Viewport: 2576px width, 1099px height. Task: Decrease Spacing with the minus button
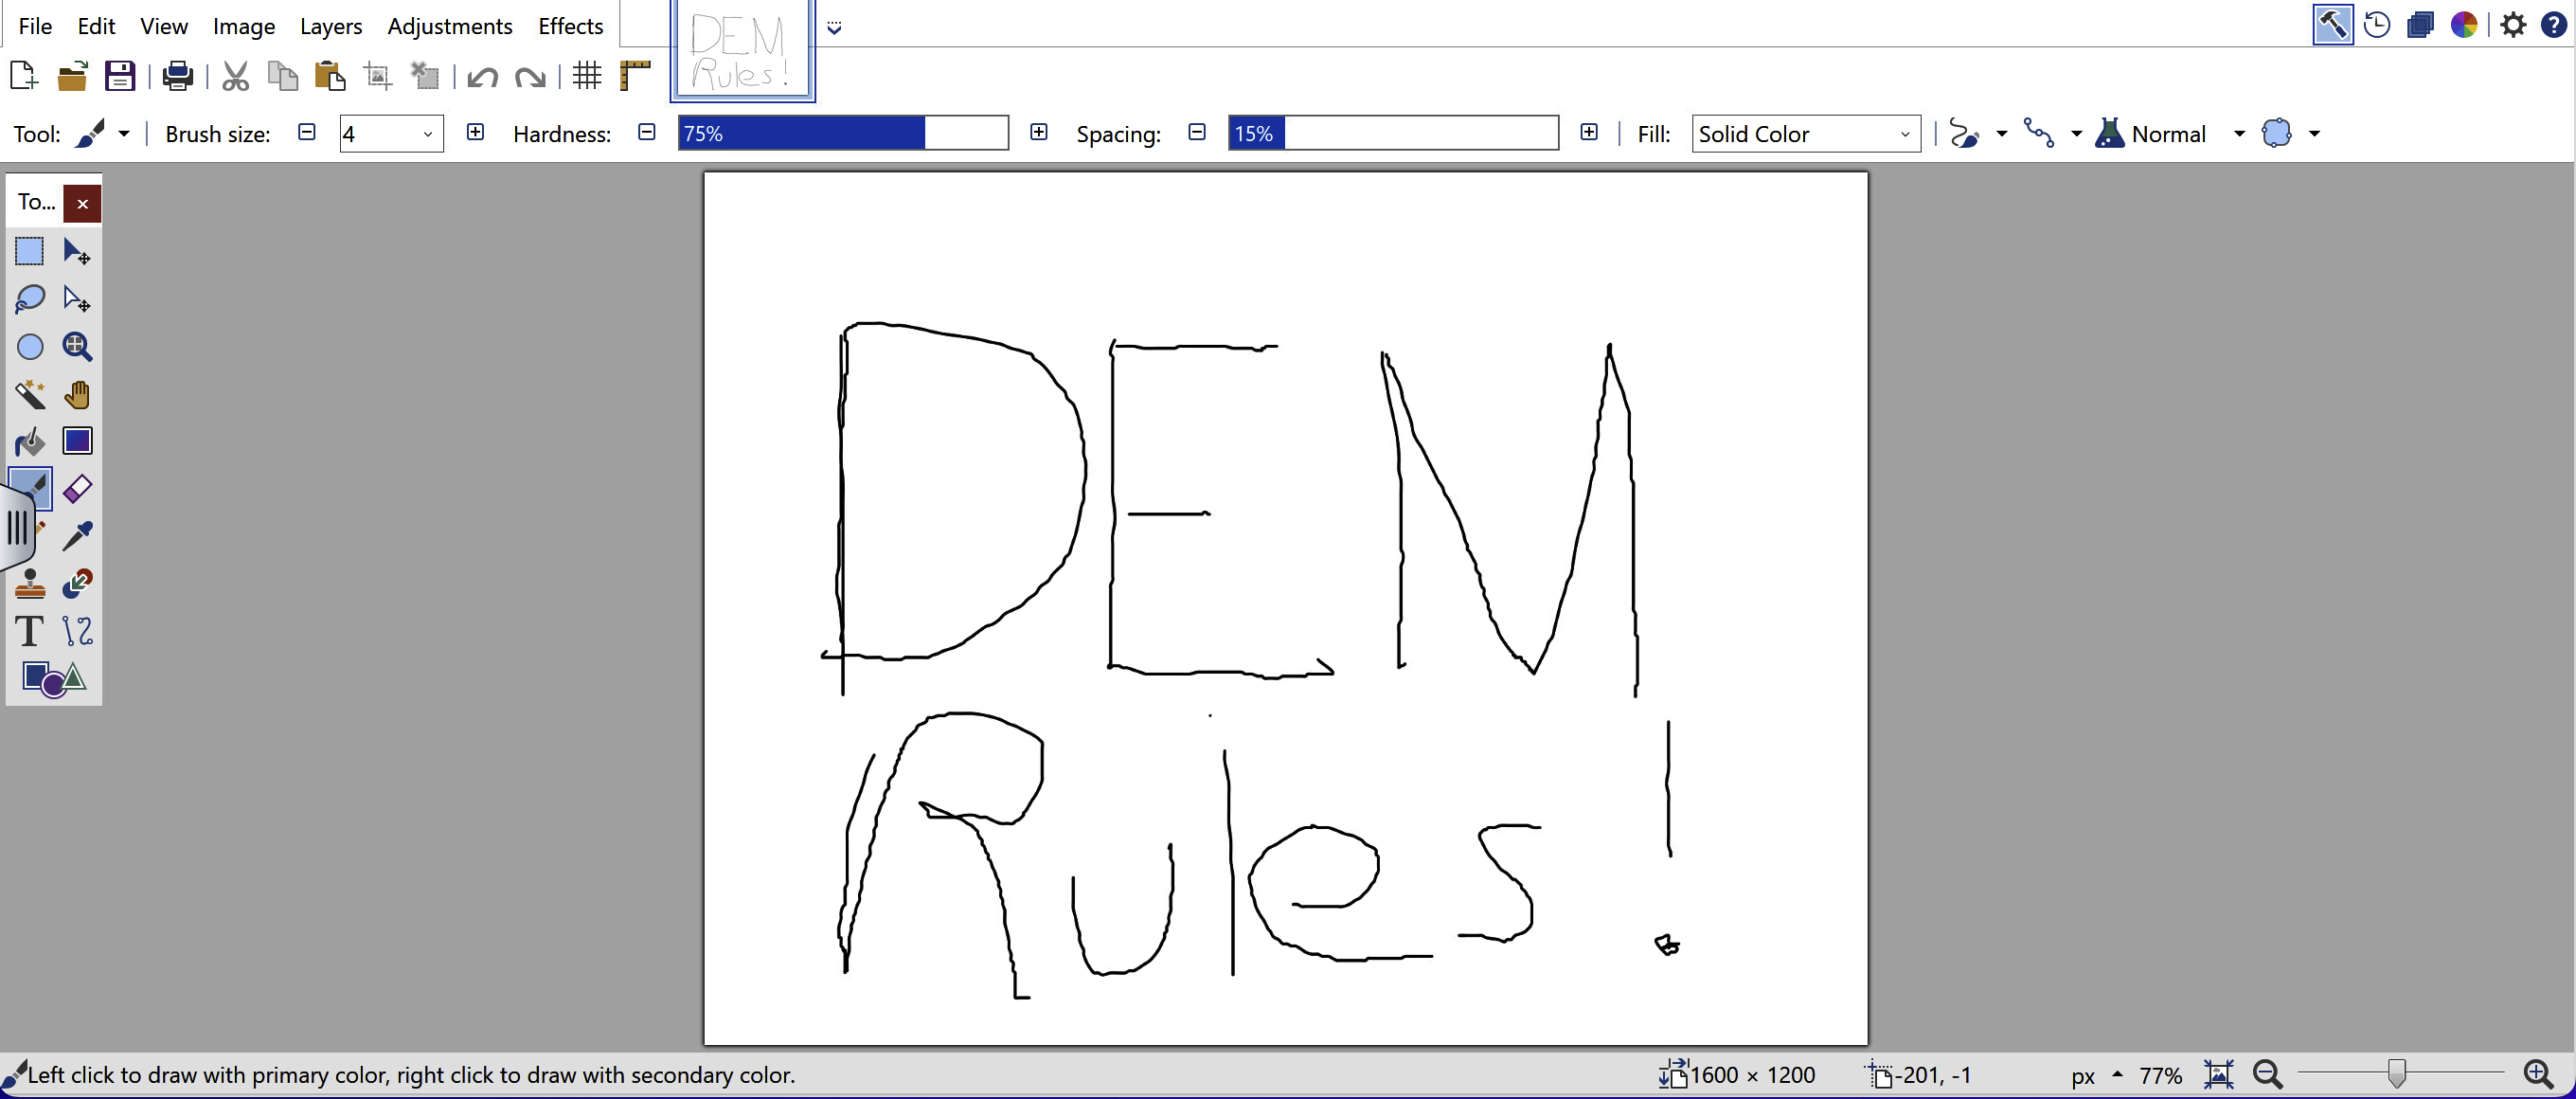1197,133
